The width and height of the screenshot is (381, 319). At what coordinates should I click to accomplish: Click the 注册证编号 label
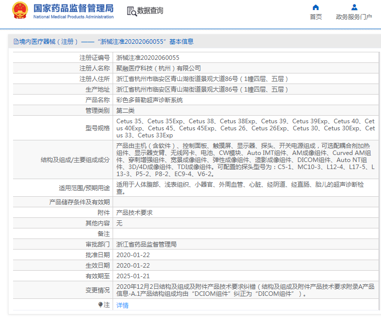tap(94, 58)
